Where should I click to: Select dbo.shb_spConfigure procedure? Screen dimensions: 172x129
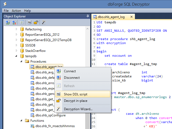(x=51, y=115)
